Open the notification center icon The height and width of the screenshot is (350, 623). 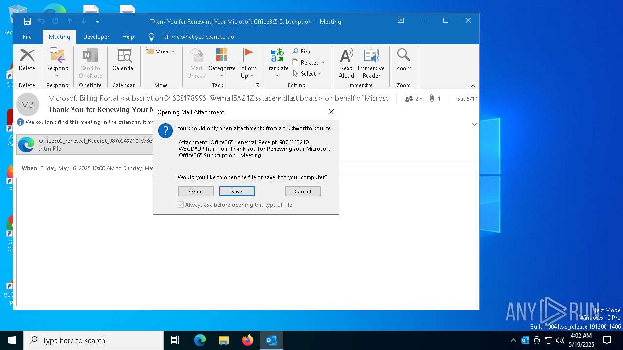click(x=607, y=340)
